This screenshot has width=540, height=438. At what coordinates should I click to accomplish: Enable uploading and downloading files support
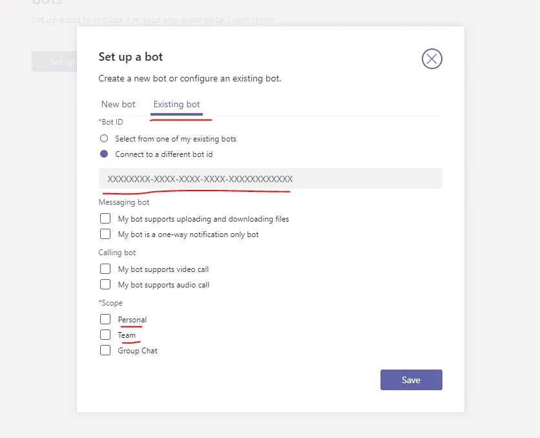[105, 219]
